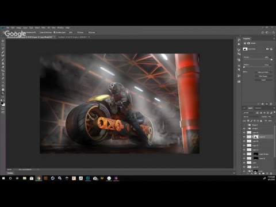Click the Actions play icon in dock
The width and height of the screenshot is (276, 207).
(x=239, y=44)
